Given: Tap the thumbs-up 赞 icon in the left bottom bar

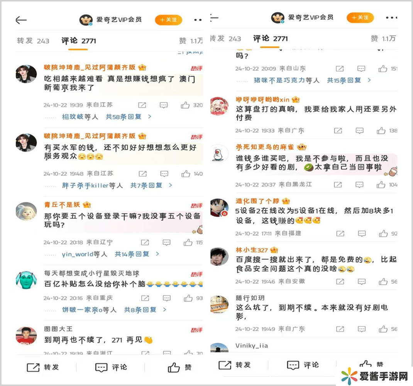Looking at the screenshot, I should coord(174,367).
